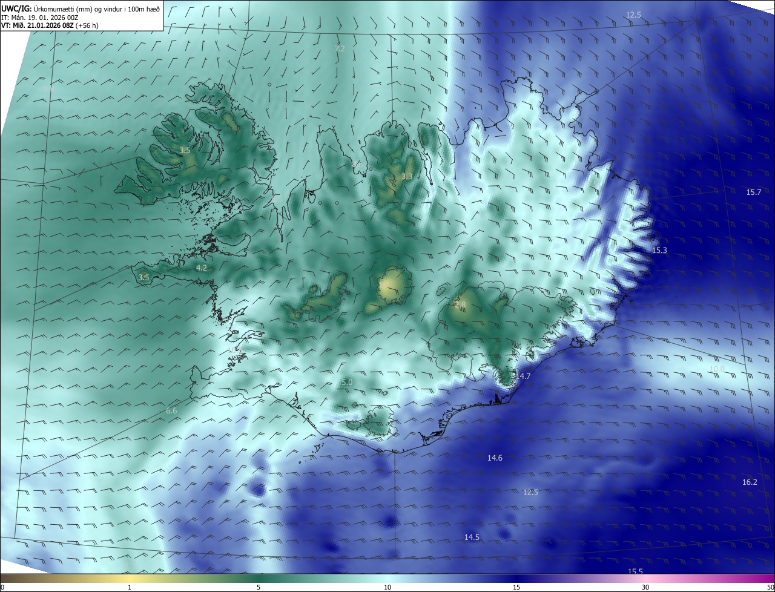775x592 pixels.
Task: Click the 15.3 value label by the Eastfjords
Action: pos(659,251)
